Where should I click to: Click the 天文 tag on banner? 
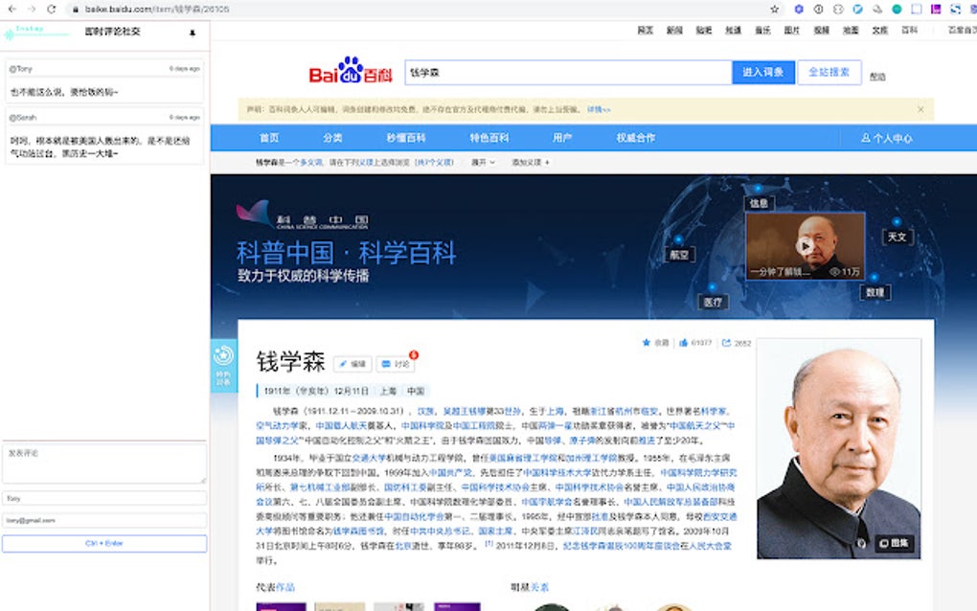pos(897,237)
